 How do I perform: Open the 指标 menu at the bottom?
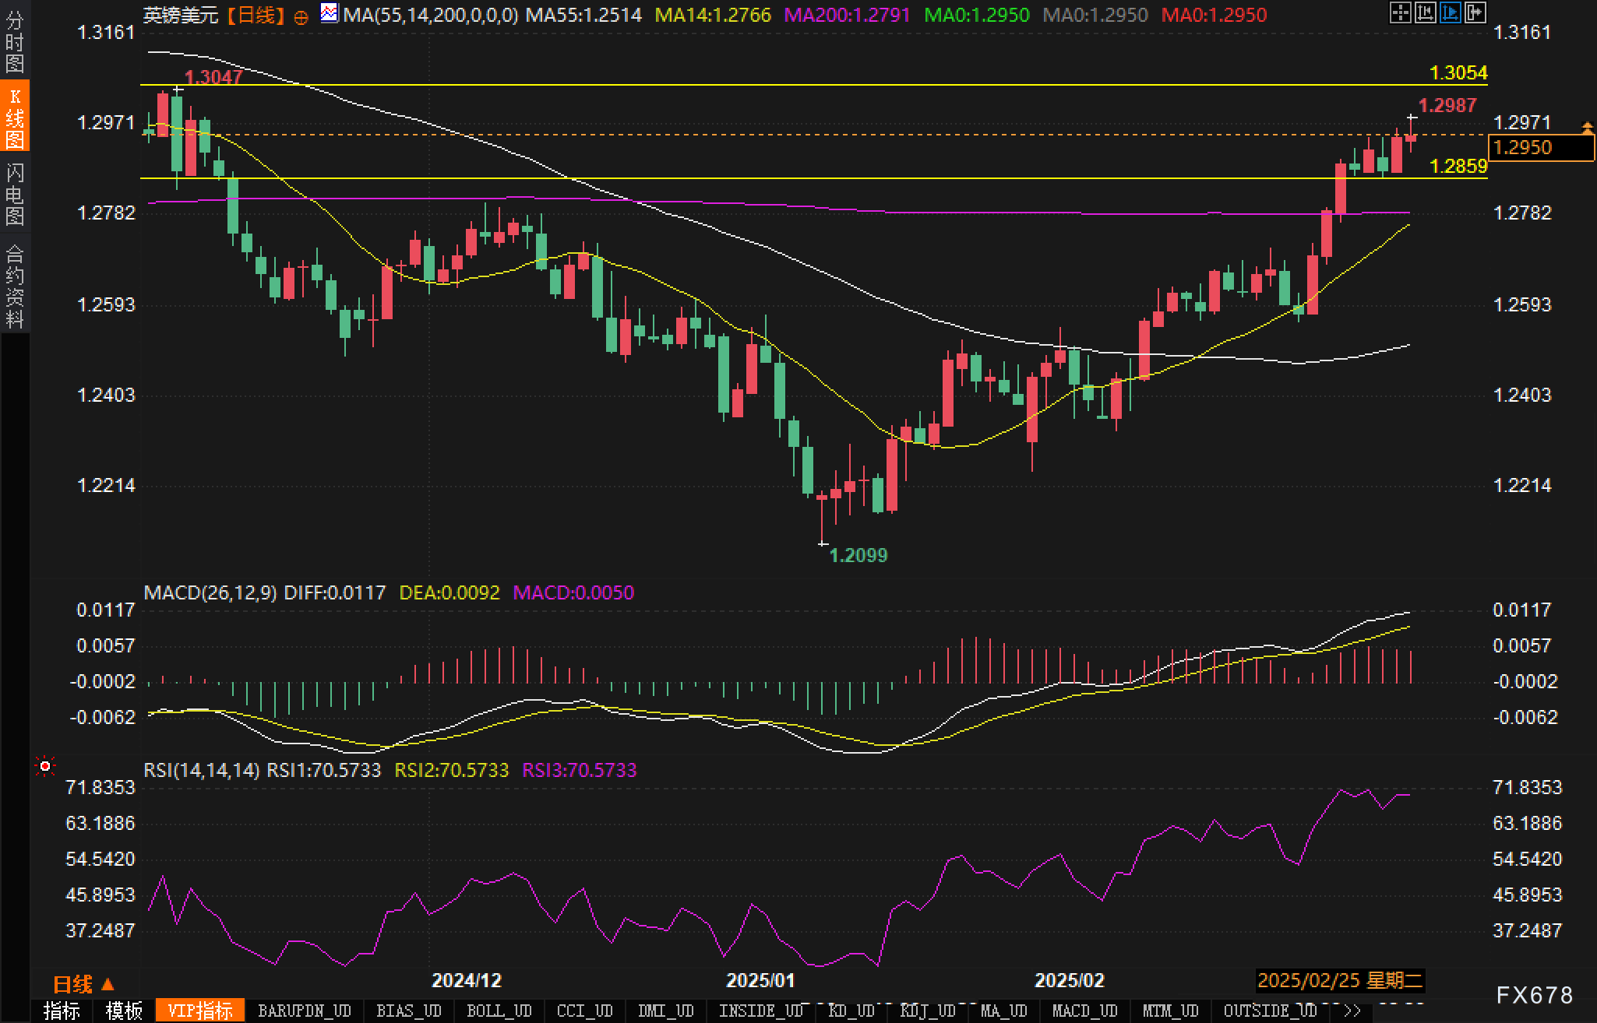[x=62, y=1011]
